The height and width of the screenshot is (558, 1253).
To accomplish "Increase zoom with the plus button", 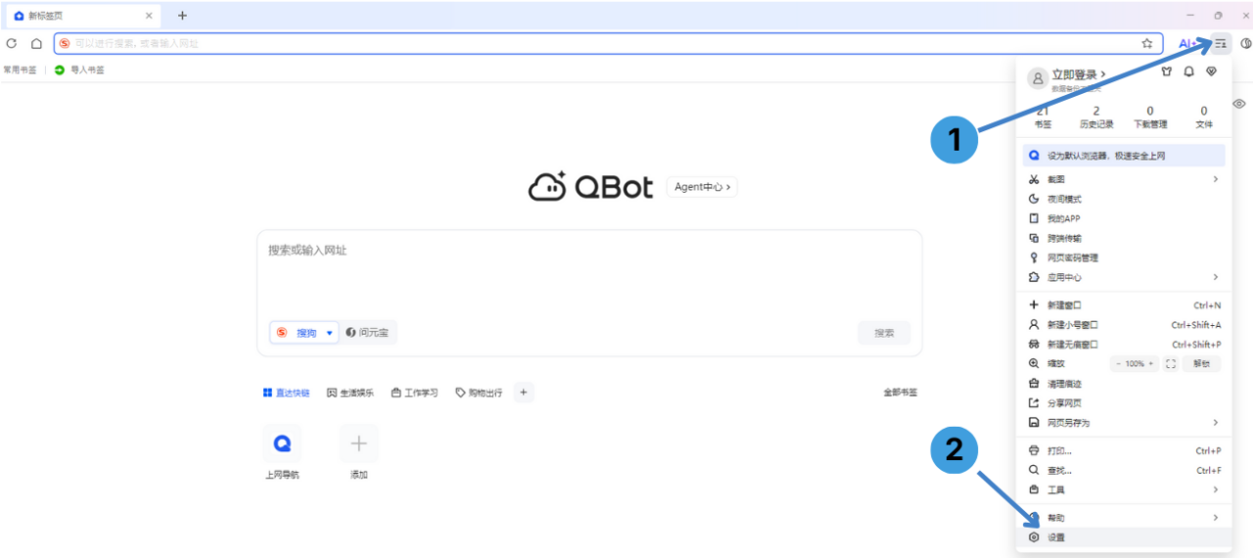I will [x=1151, y=363].
